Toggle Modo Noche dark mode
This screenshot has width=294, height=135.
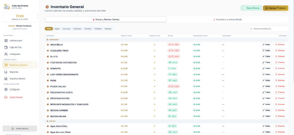pyautogui.click(x=20, y=129)
